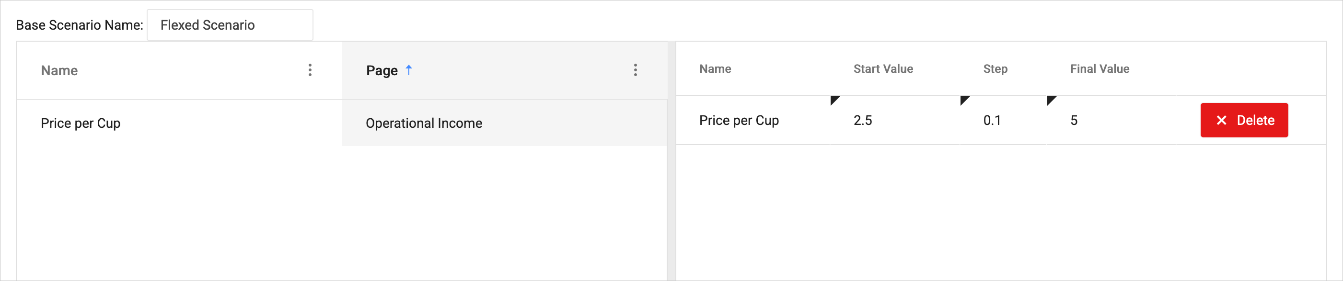Image resolution: width=1343 pixels, height=281 pixels.
Task: Sort by the Page column header
Action: [x=382, y=71]
